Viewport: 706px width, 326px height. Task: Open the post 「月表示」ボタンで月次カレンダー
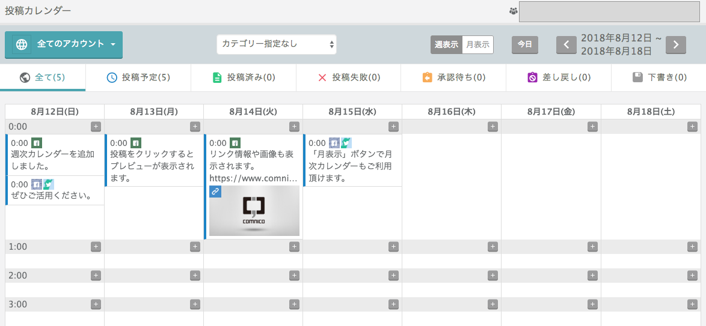click(x=352, y=160)
